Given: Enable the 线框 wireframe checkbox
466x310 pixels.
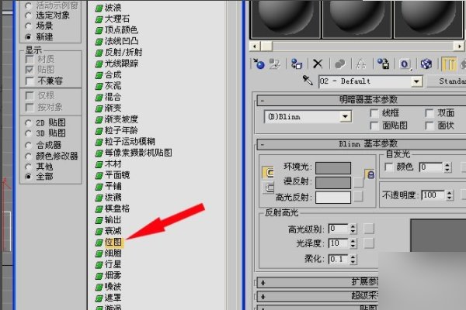Looking at the screenshot, I should coord(374,113).
